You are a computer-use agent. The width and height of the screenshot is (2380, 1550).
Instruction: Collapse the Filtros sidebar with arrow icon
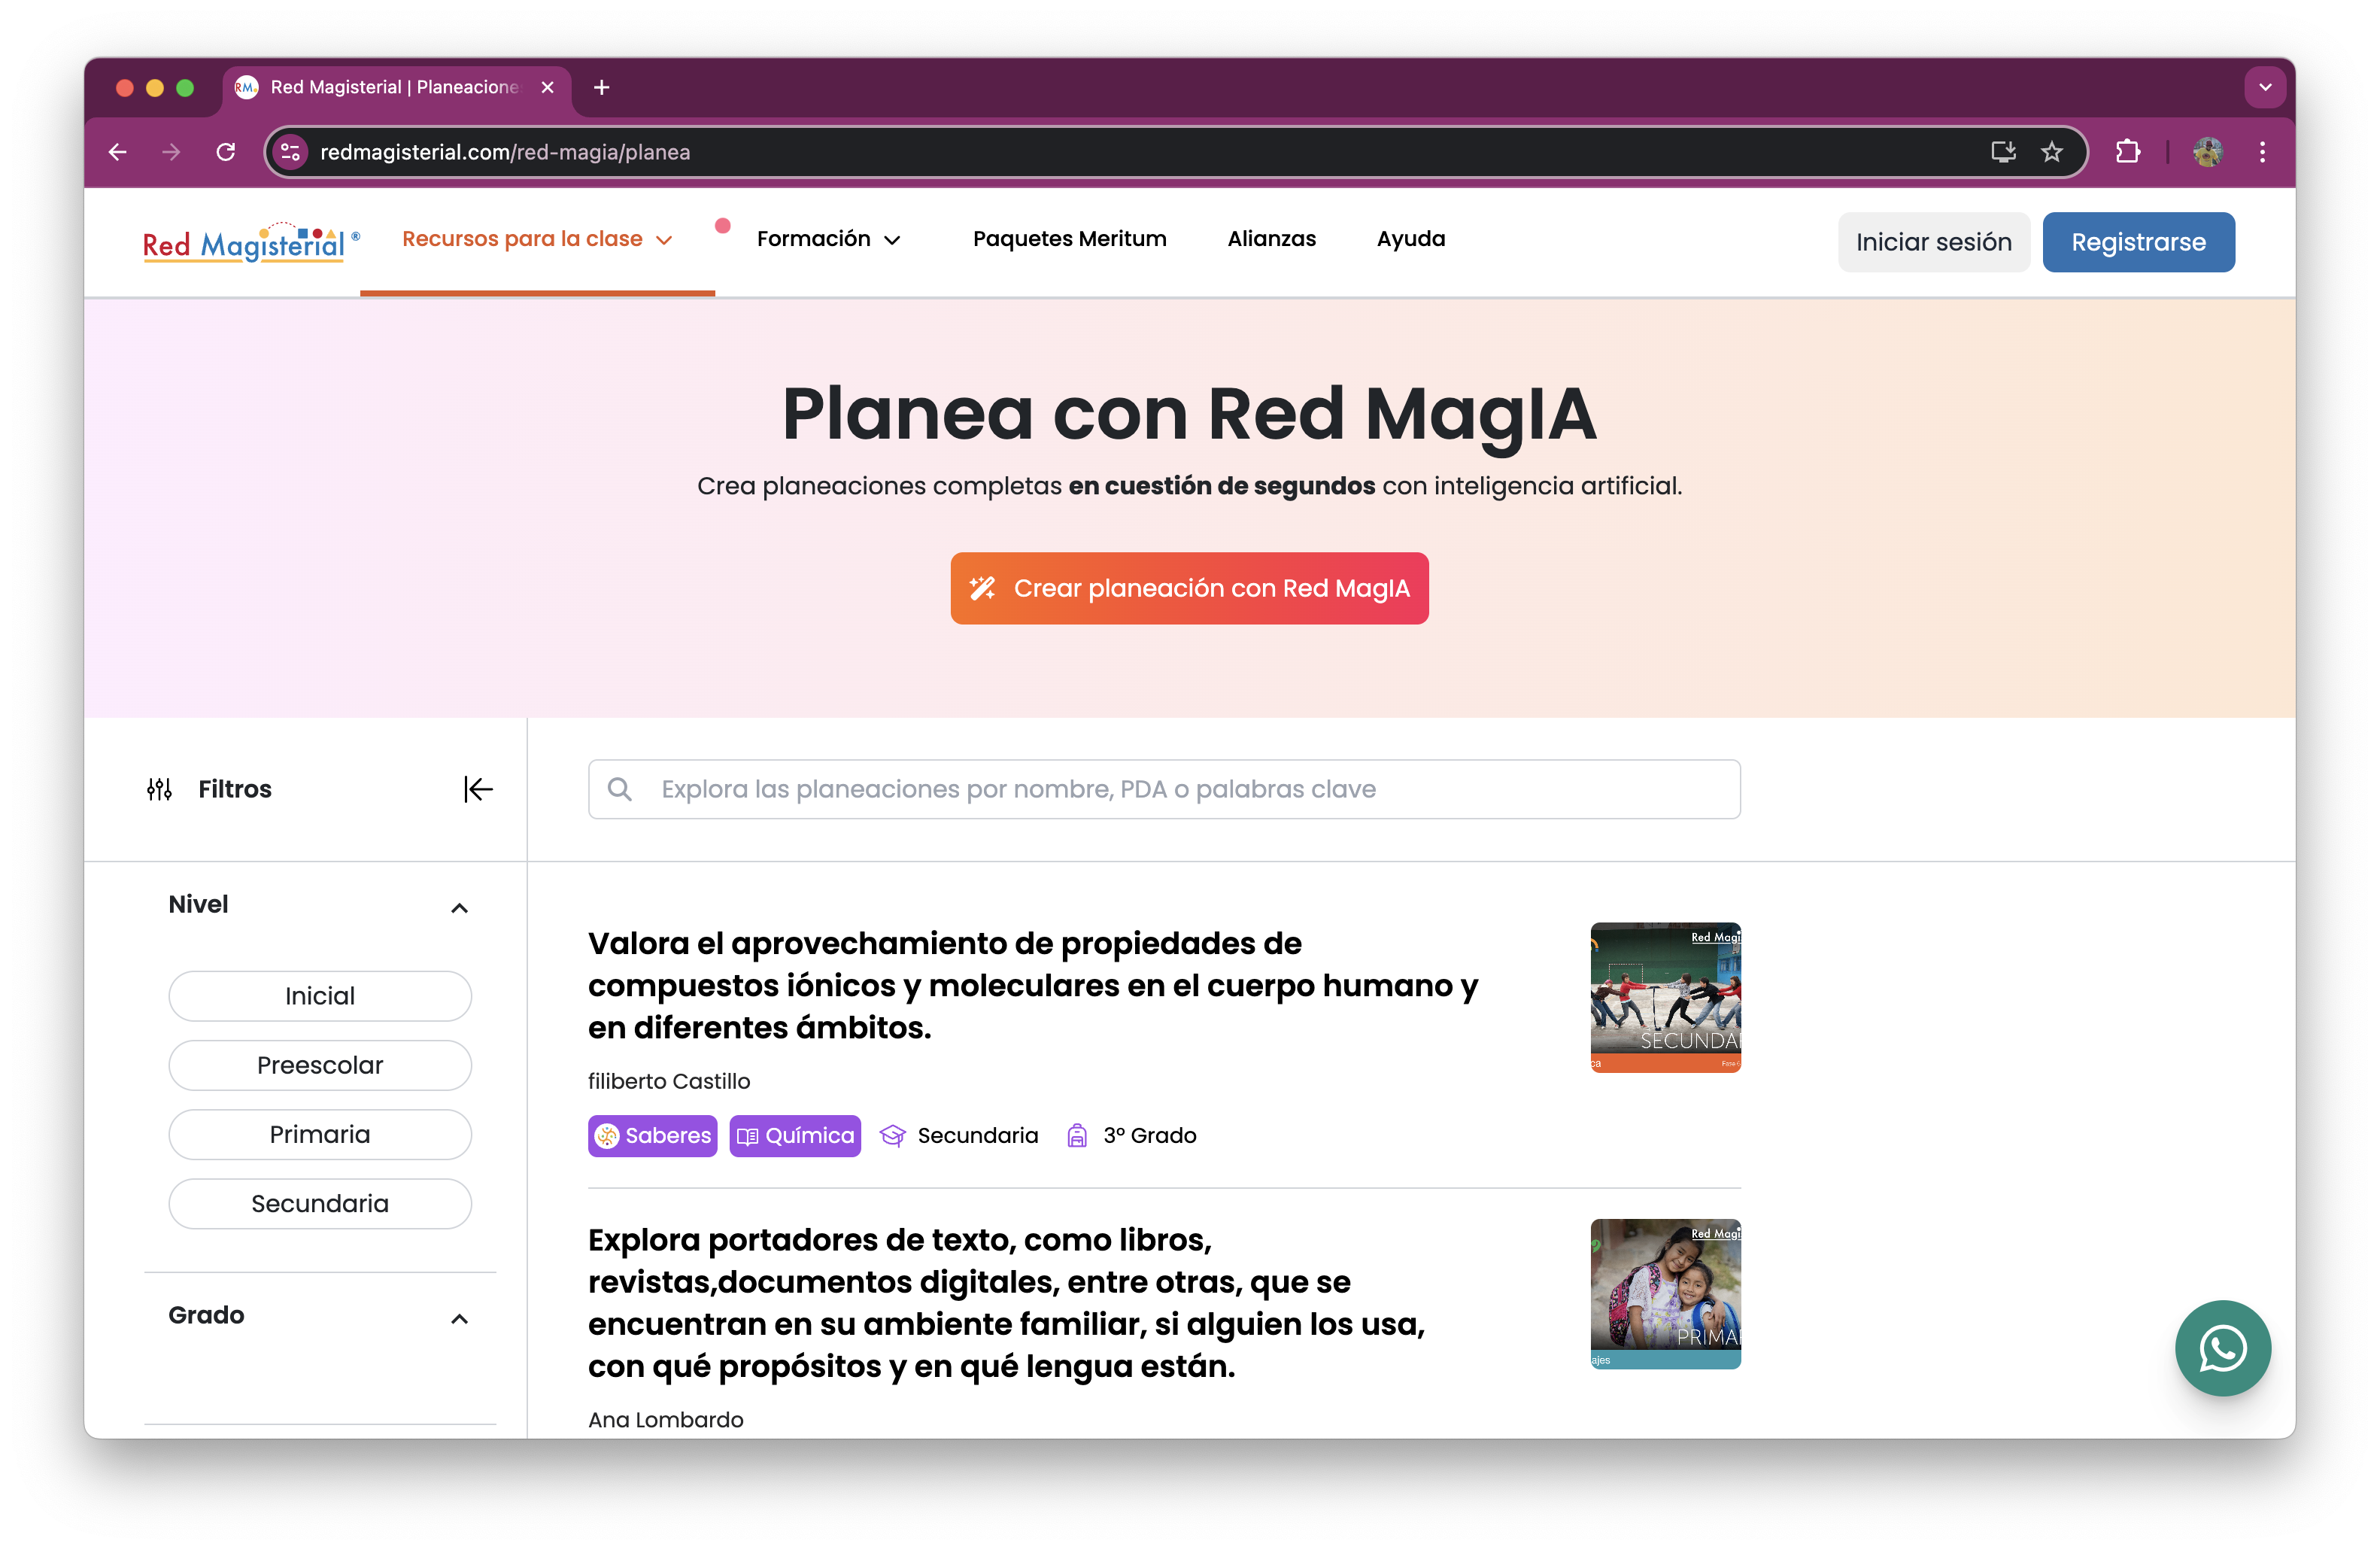pyautogui.click(x=478, y=789)
